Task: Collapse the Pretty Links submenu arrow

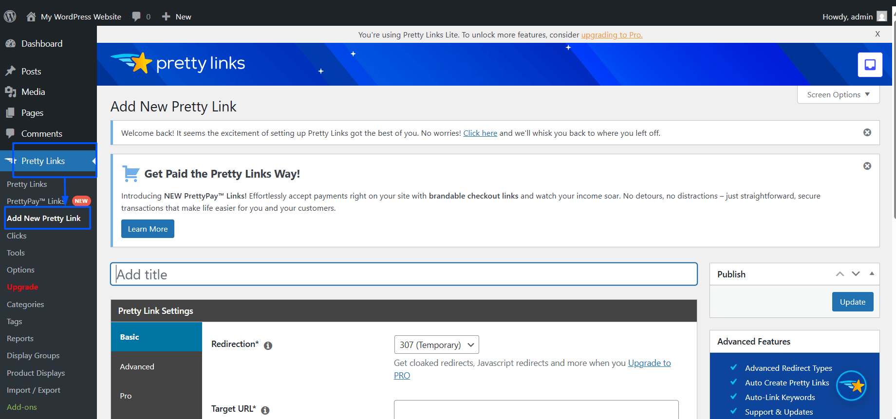Action: coord(93,161)
